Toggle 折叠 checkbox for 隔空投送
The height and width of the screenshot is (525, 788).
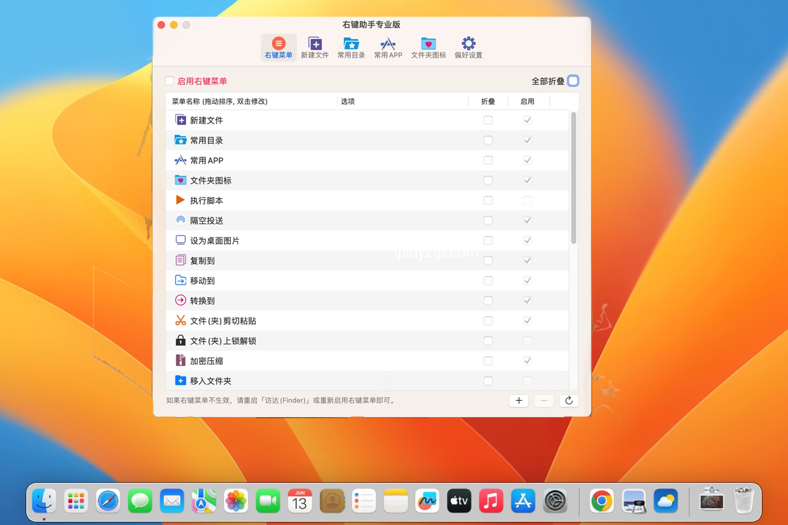[488, 221]
